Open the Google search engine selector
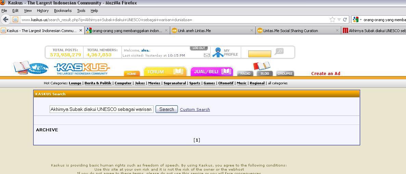The image size is (406, 174). (x=357, y=20)
